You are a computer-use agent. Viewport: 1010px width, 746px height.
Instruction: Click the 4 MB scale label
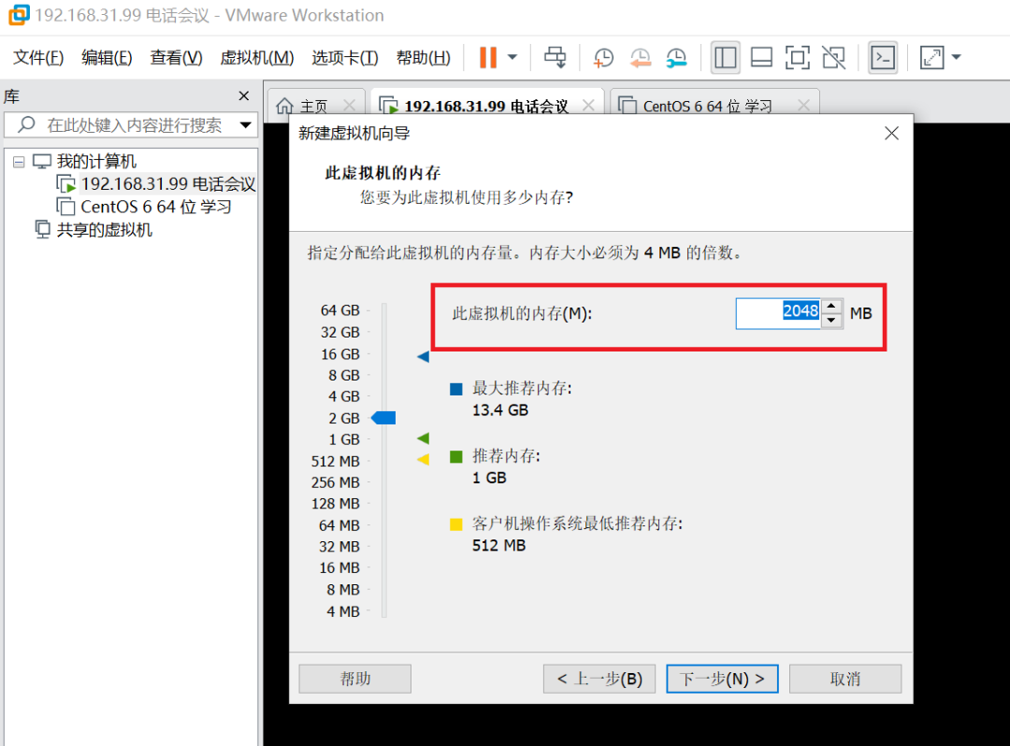pyautogui.click(x=342, y=611)
